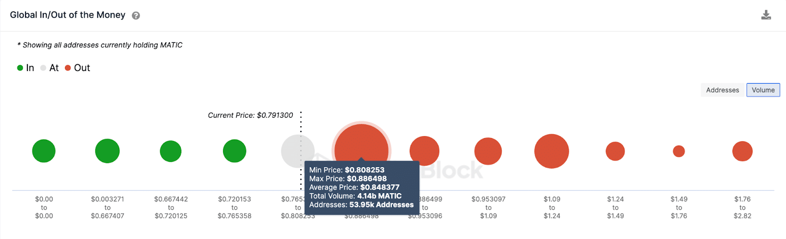Toggle the green In legend item
Image resolution: width=786 pixels, height=239 pixels.
[x=26, y=68]
